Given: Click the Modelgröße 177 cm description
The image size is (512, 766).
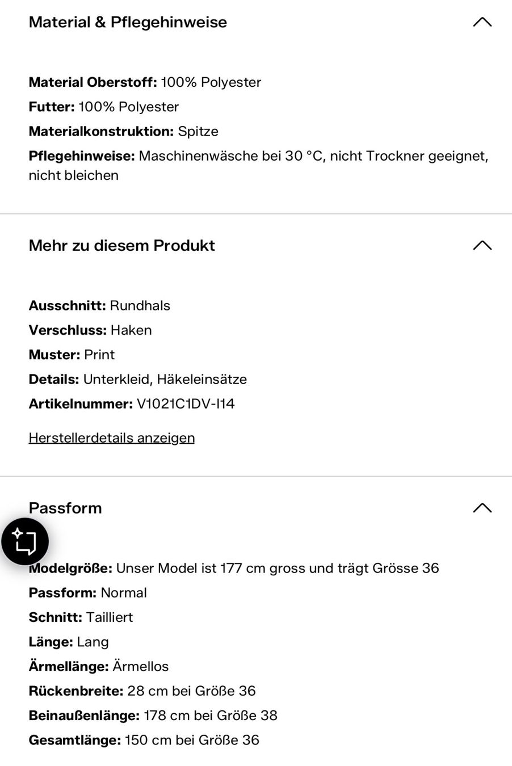Looking at the screenshot, I should click(x=234, y=568).
